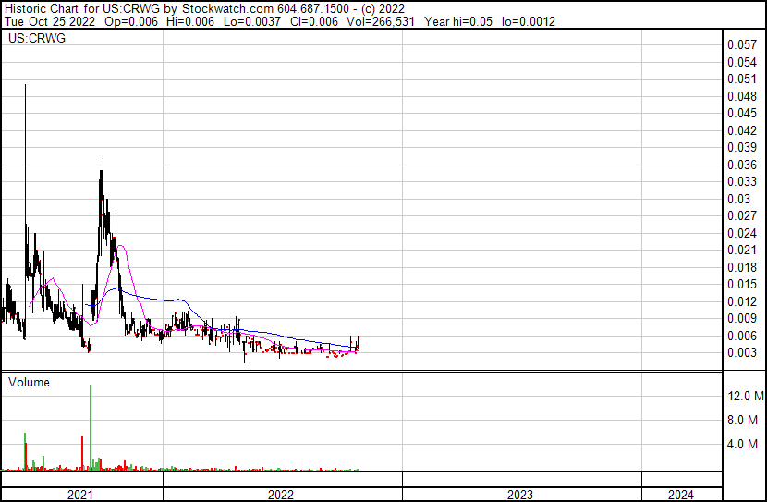
Task: Select the 2021 year label on time axis
Action: tap(81, 495)
